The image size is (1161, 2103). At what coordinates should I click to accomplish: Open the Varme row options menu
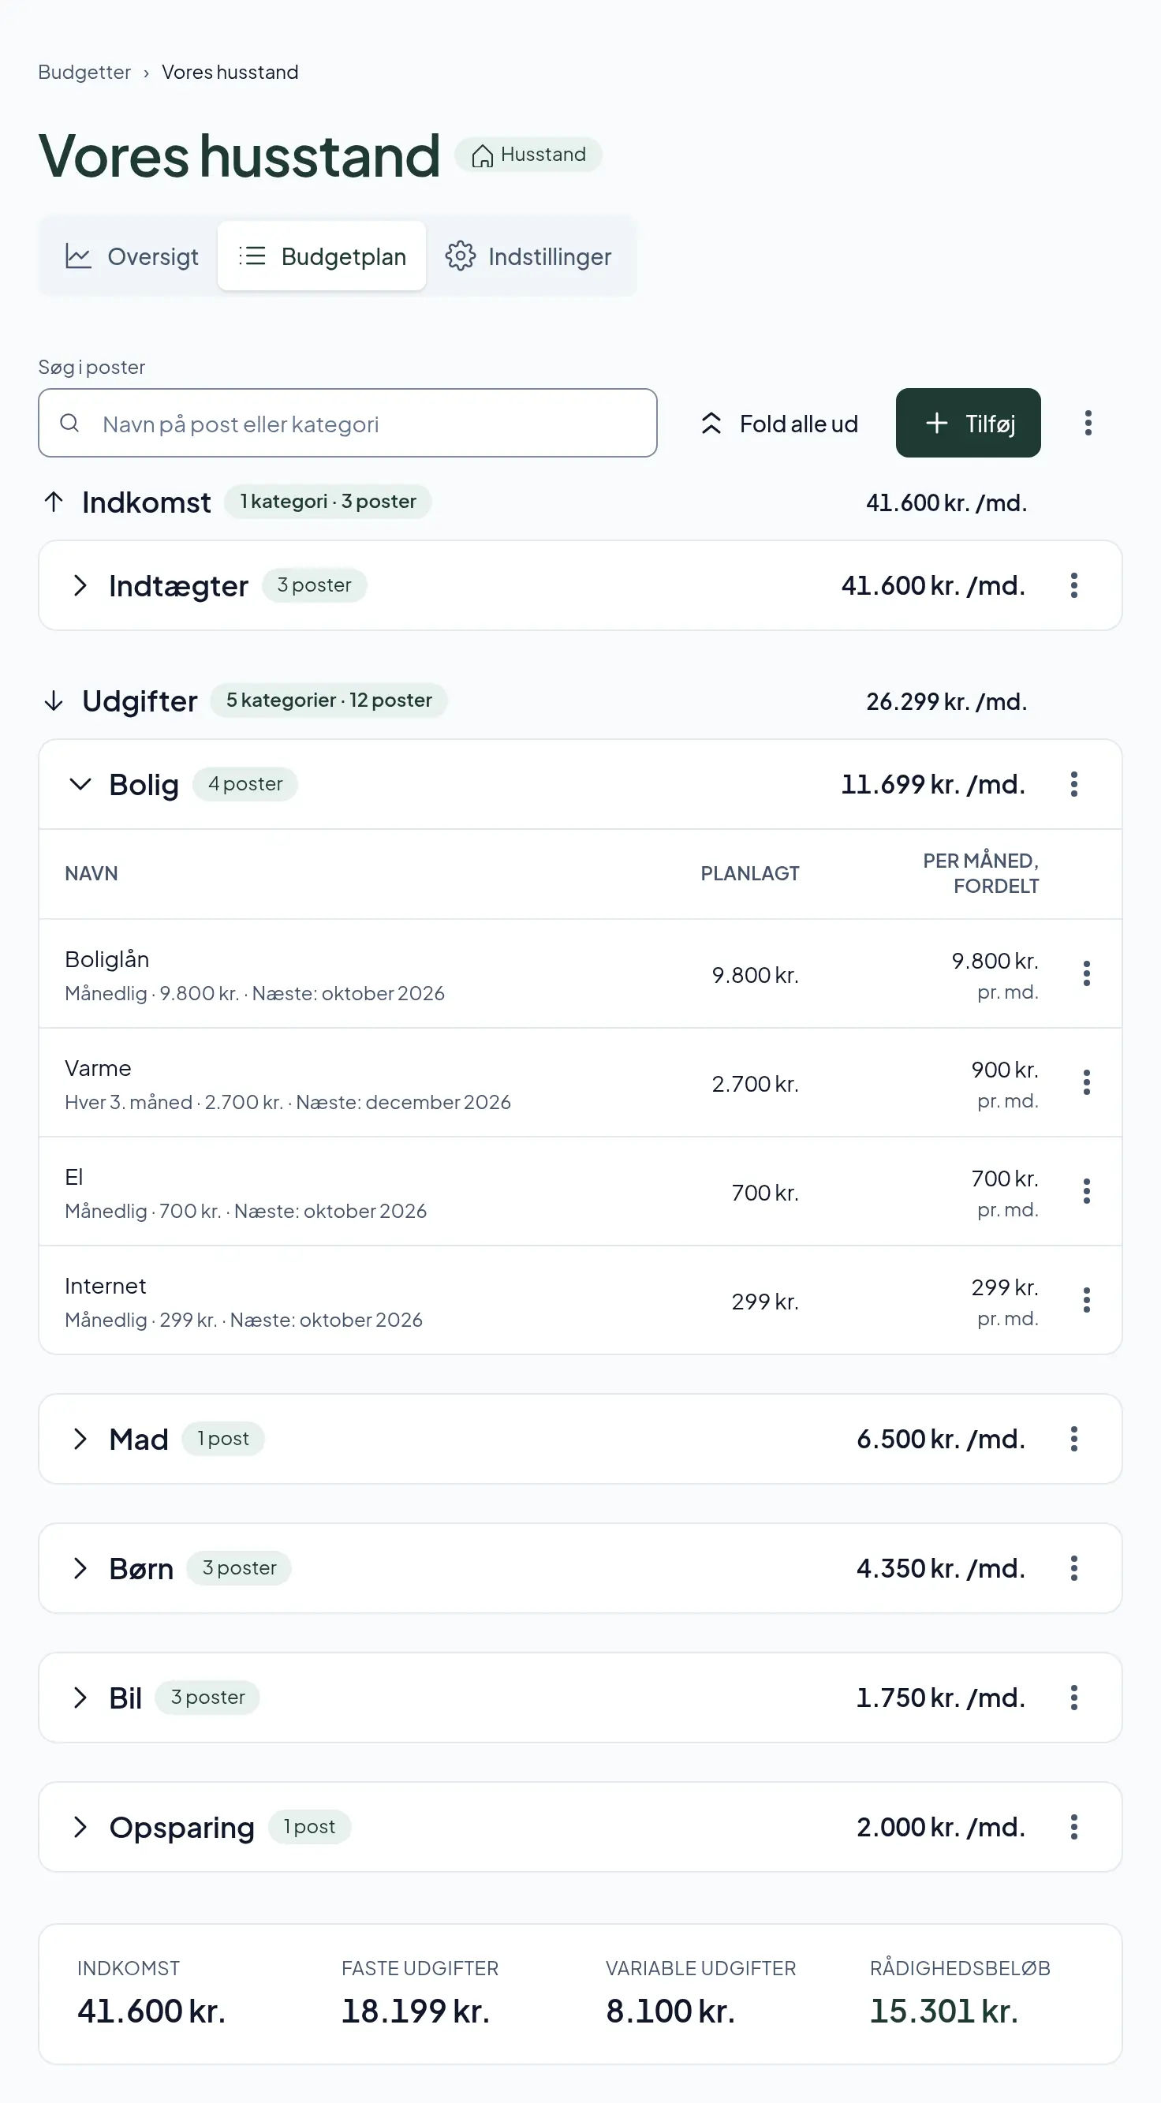tap(1086, 1082)
